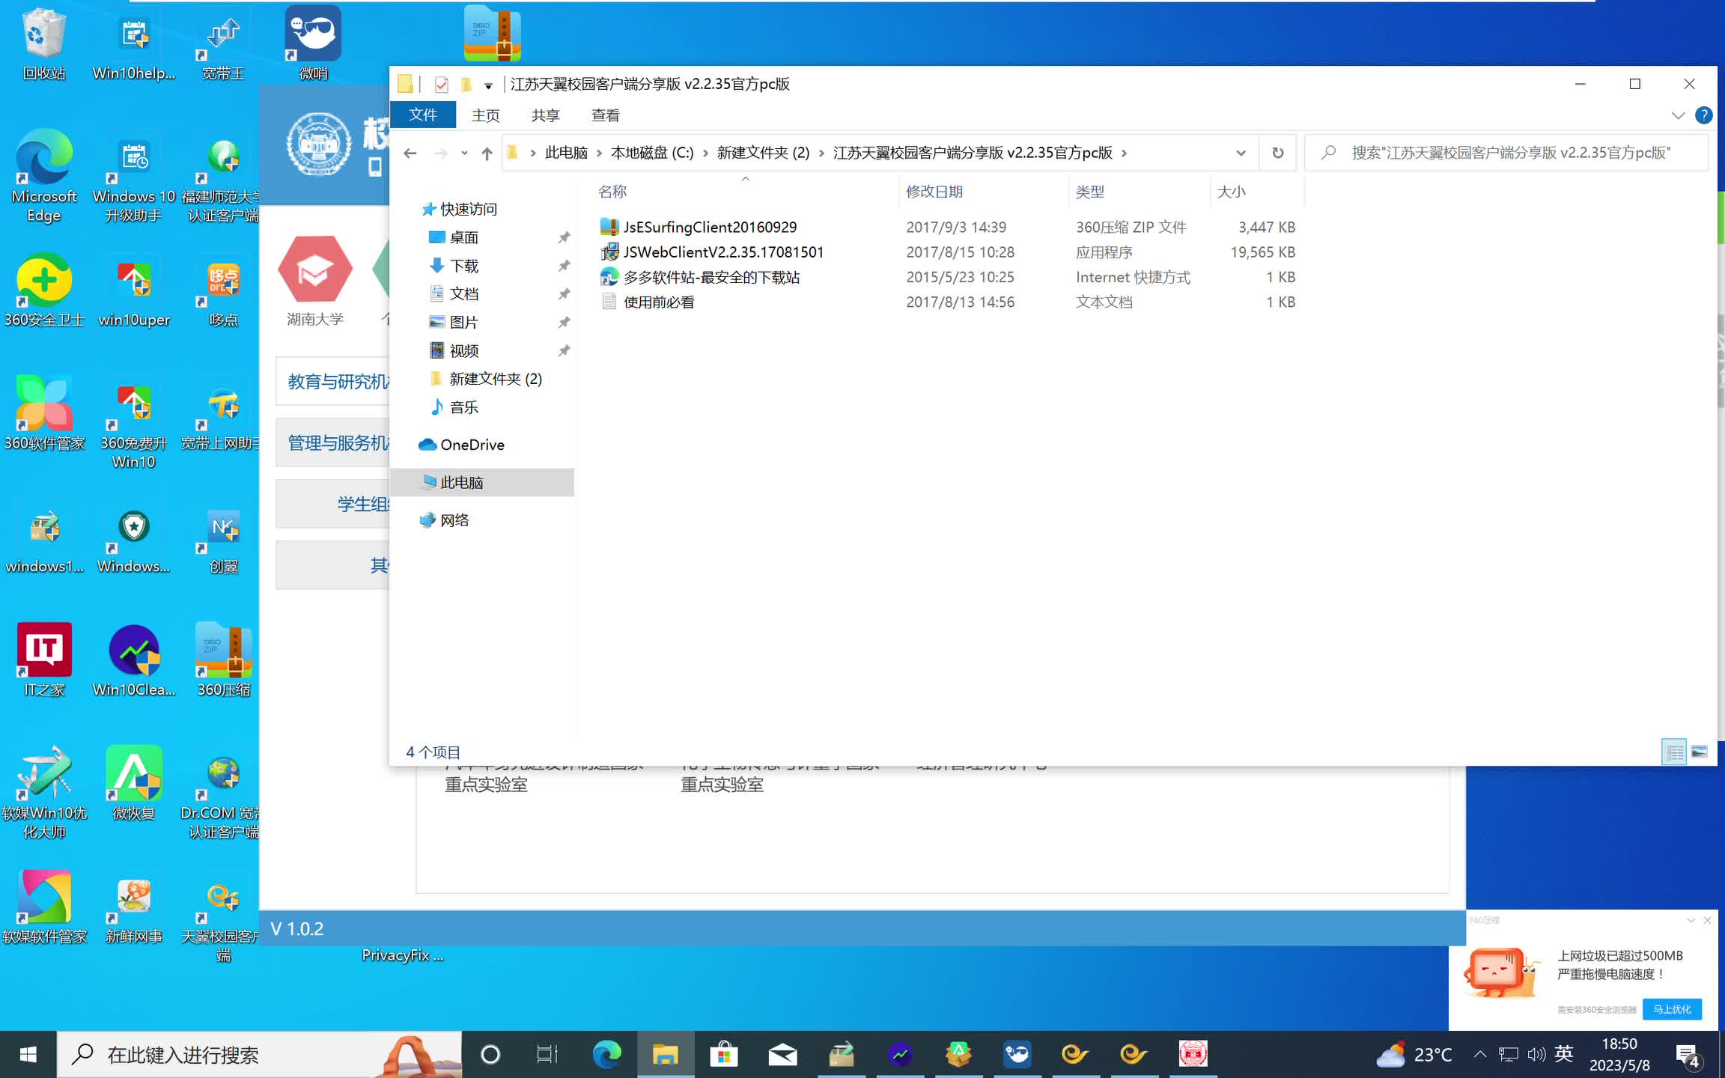Launch 微恢复 desktop shortcut
The height and width of the screenshot is (1078, 1725).
pos(134,785)
